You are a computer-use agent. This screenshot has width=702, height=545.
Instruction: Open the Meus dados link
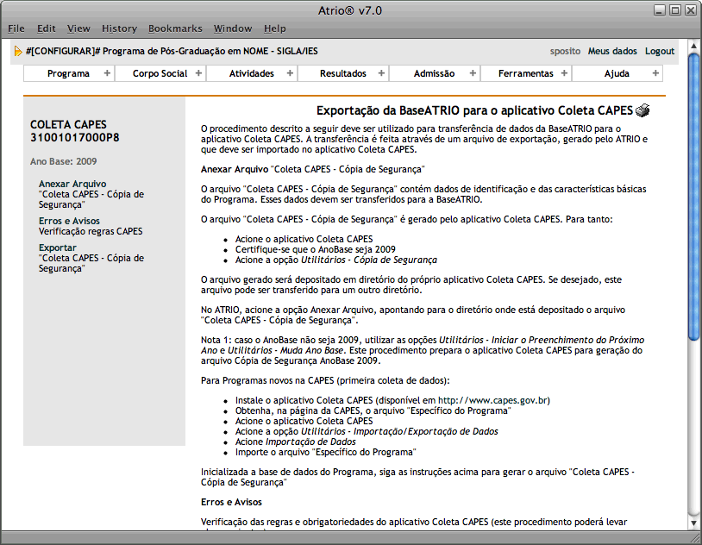point(612,52)
